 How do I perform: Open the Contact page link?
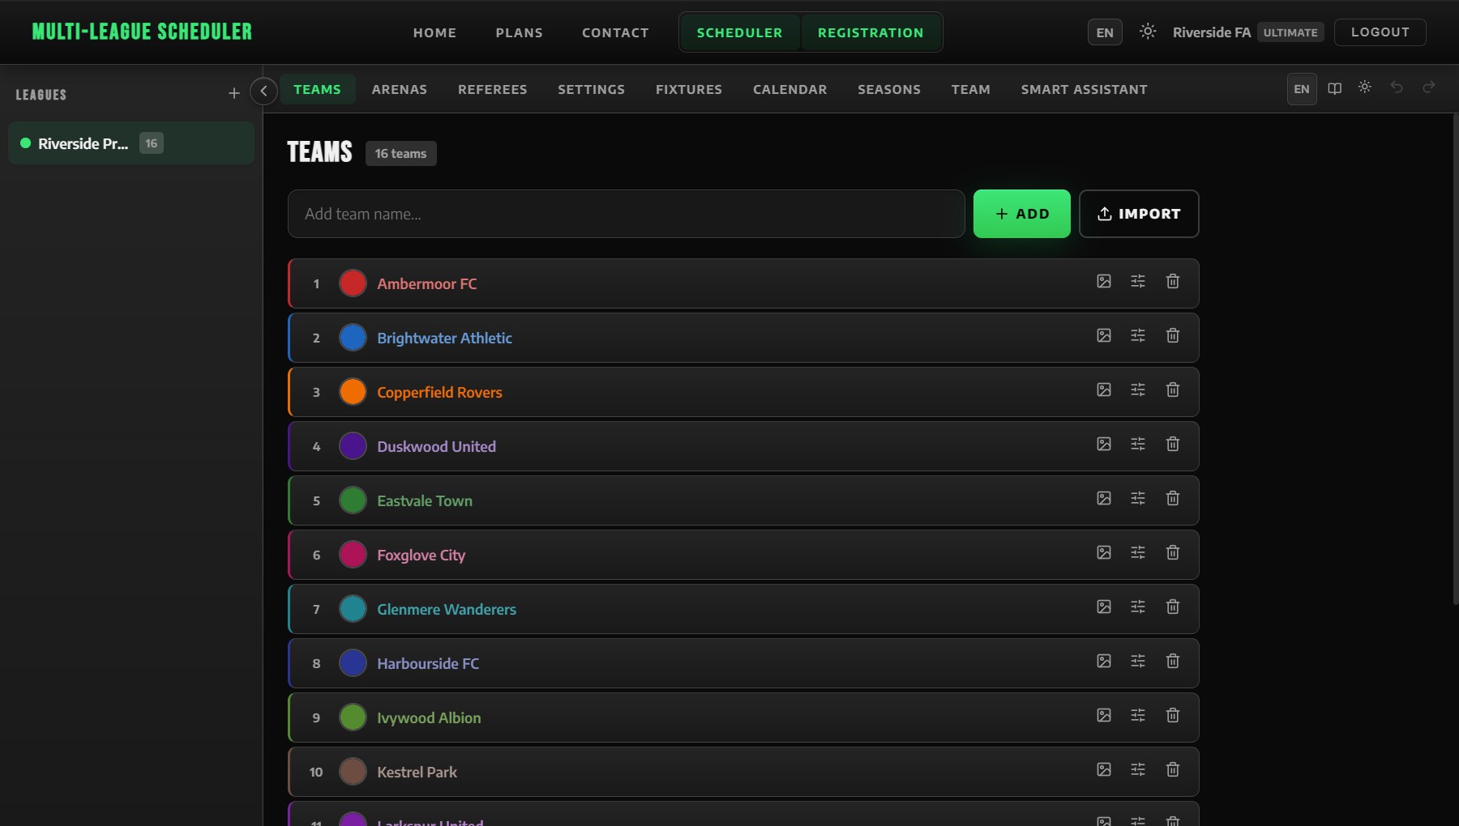coord(615,32)
